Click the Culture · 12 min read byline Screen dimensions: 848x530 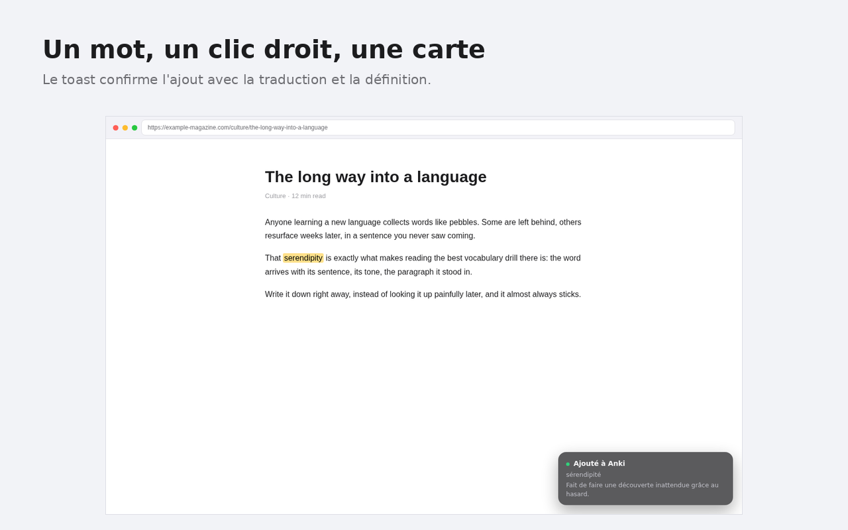point(295,196)
